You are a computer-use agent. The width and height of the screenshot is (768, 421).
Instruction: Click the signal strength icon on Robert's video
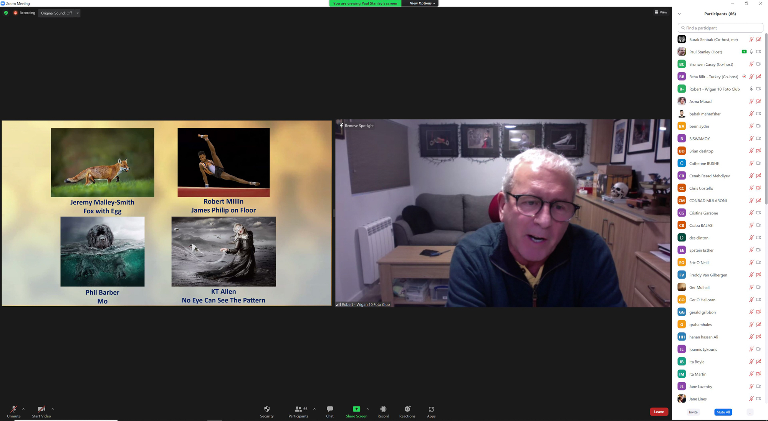338,304
